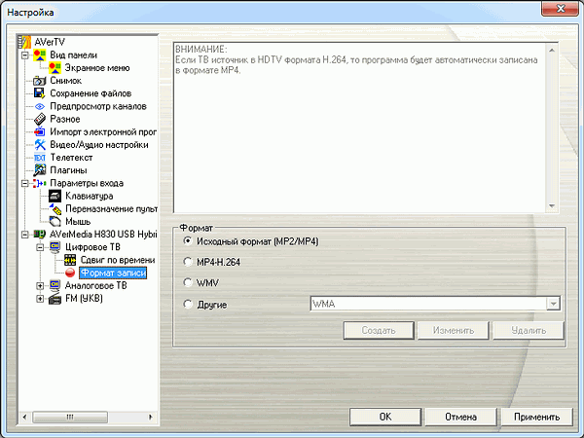The image size is (584, 438).
Task: Click the Создать button
Action: tap(379, 330)
